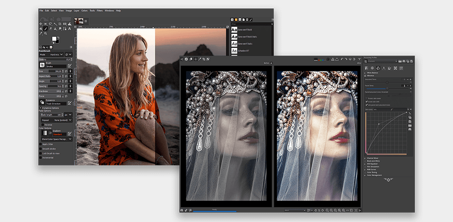Open the Filters menu

click(100, 10)
